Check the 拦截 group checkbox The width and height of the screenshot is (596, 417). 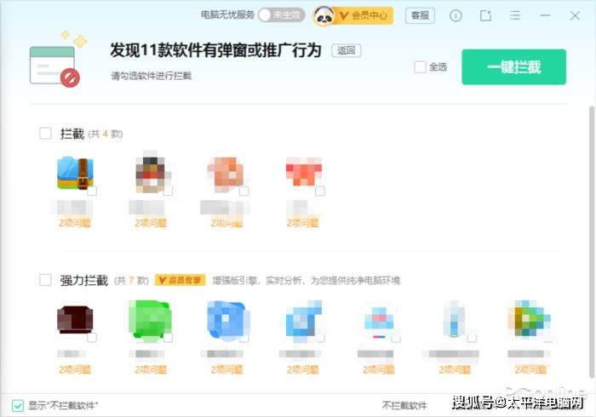pyautogui.click(x=46, y=134)
